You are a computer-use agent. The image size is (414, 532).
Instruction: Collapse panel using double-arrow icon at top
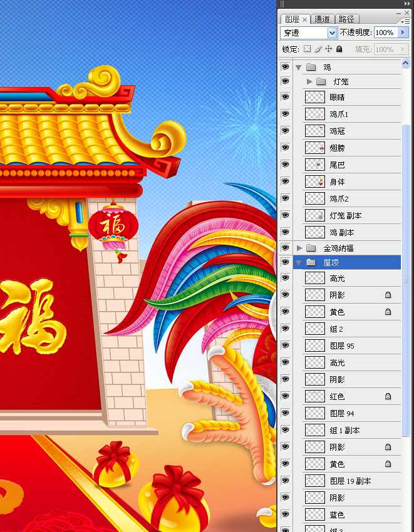click(x=407, y=4)
